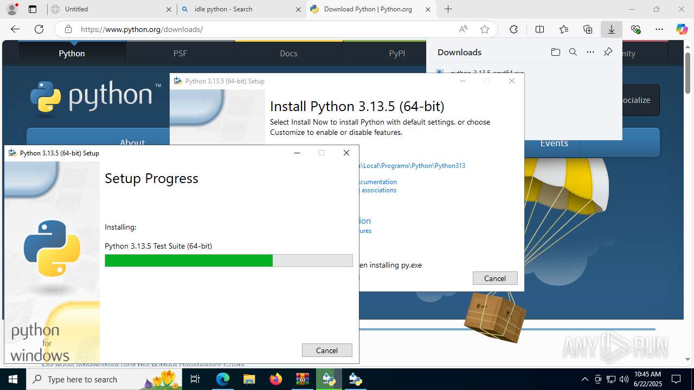Open the tab actions menu icon
This screenshot has width=694, height=390.
[x=33, y=9]
